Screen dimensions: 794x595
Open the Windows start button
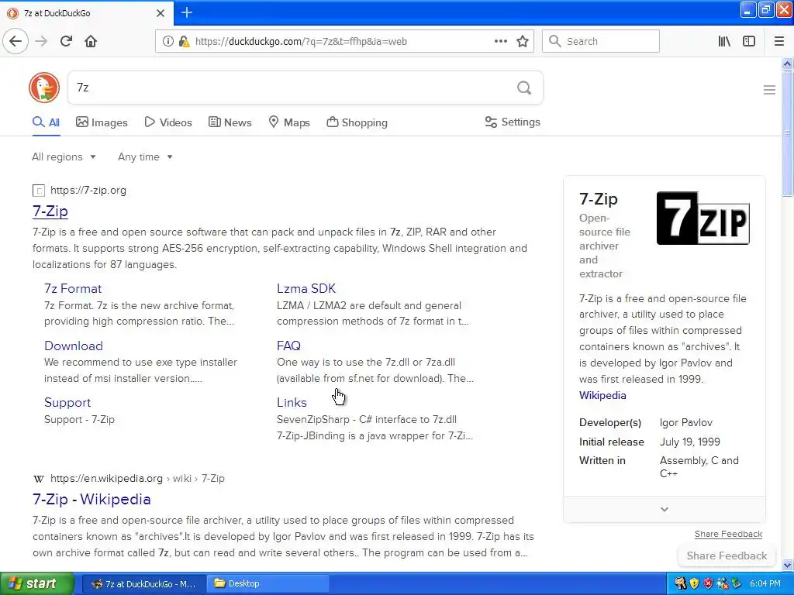[37, 583]
